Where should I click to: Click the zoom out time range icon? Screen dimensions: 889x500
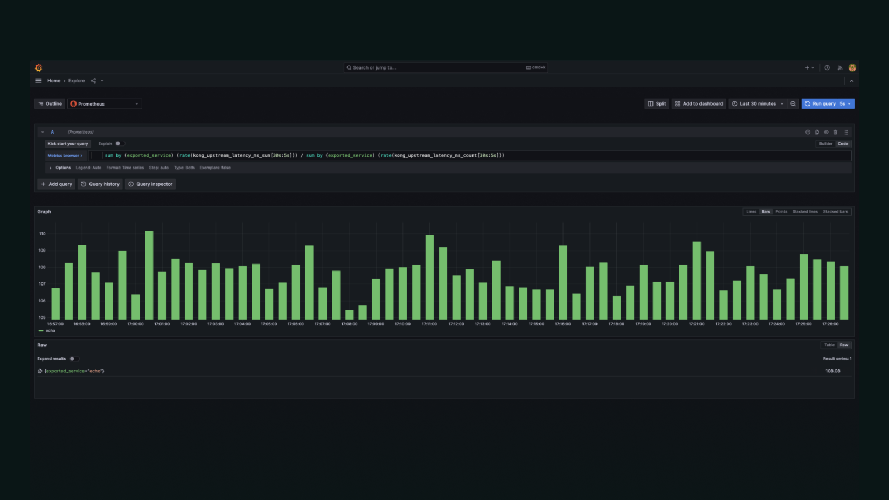[793, 104]
